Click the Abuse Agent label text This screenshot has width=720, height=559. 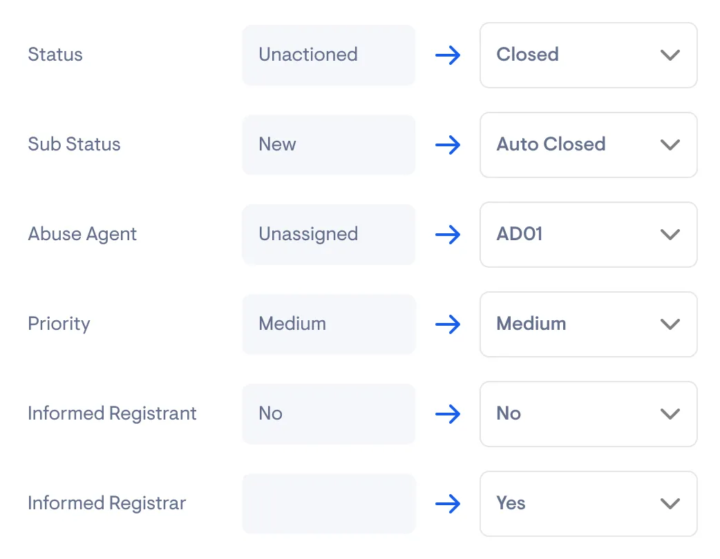tap(82, 234)
